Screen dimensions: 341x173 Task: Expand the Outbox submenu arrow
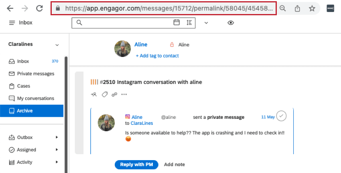click(x=57, y=137)
